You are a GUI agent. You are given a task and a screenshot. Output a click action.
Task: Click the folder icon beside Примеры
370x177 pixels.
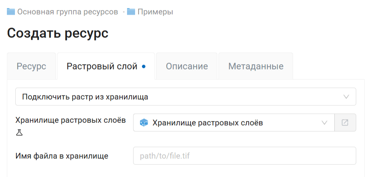pyautogui.click(x=131, y=12)
